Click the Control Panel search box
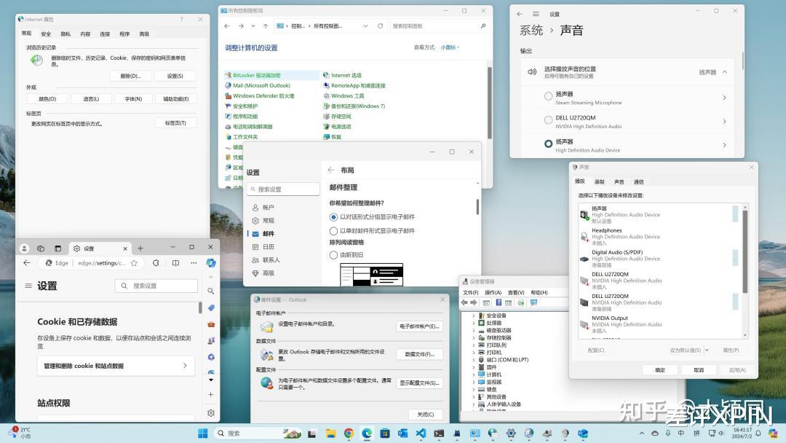 point(439,26)
